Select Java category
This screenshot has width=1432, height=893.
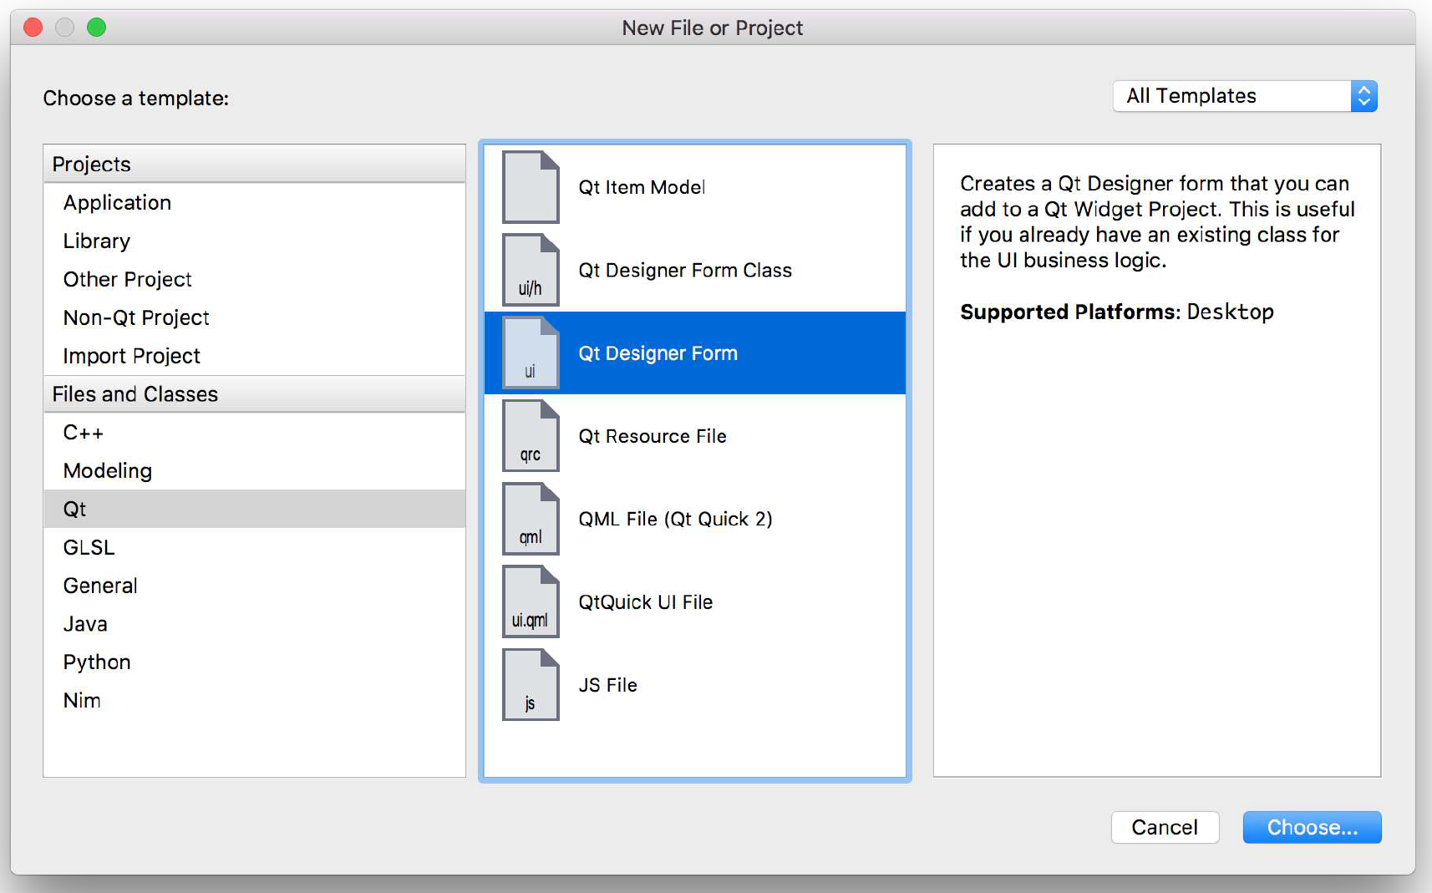(254, 624)
